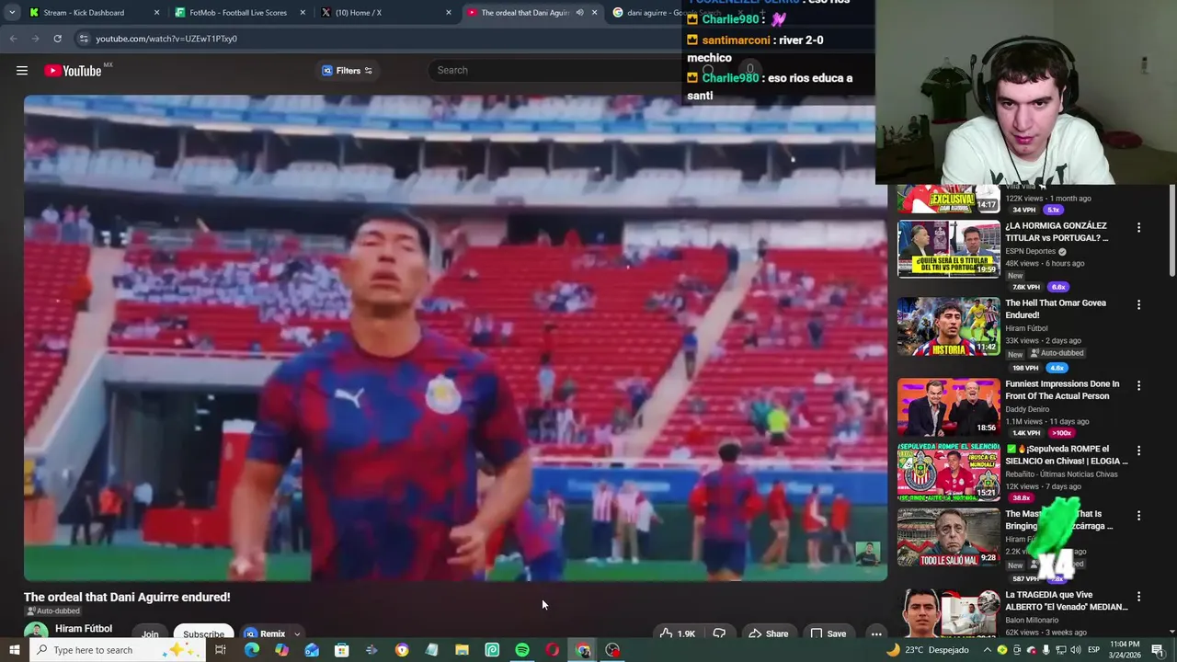Click the Auto-dubbed badge under title

(52, 611)
